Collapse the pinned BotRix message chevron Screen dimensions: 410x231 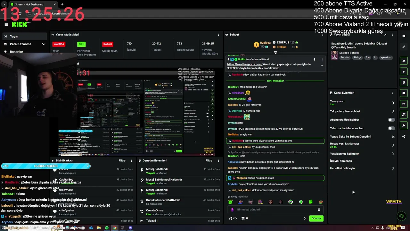pyautogui.click(x=322, y=65)
